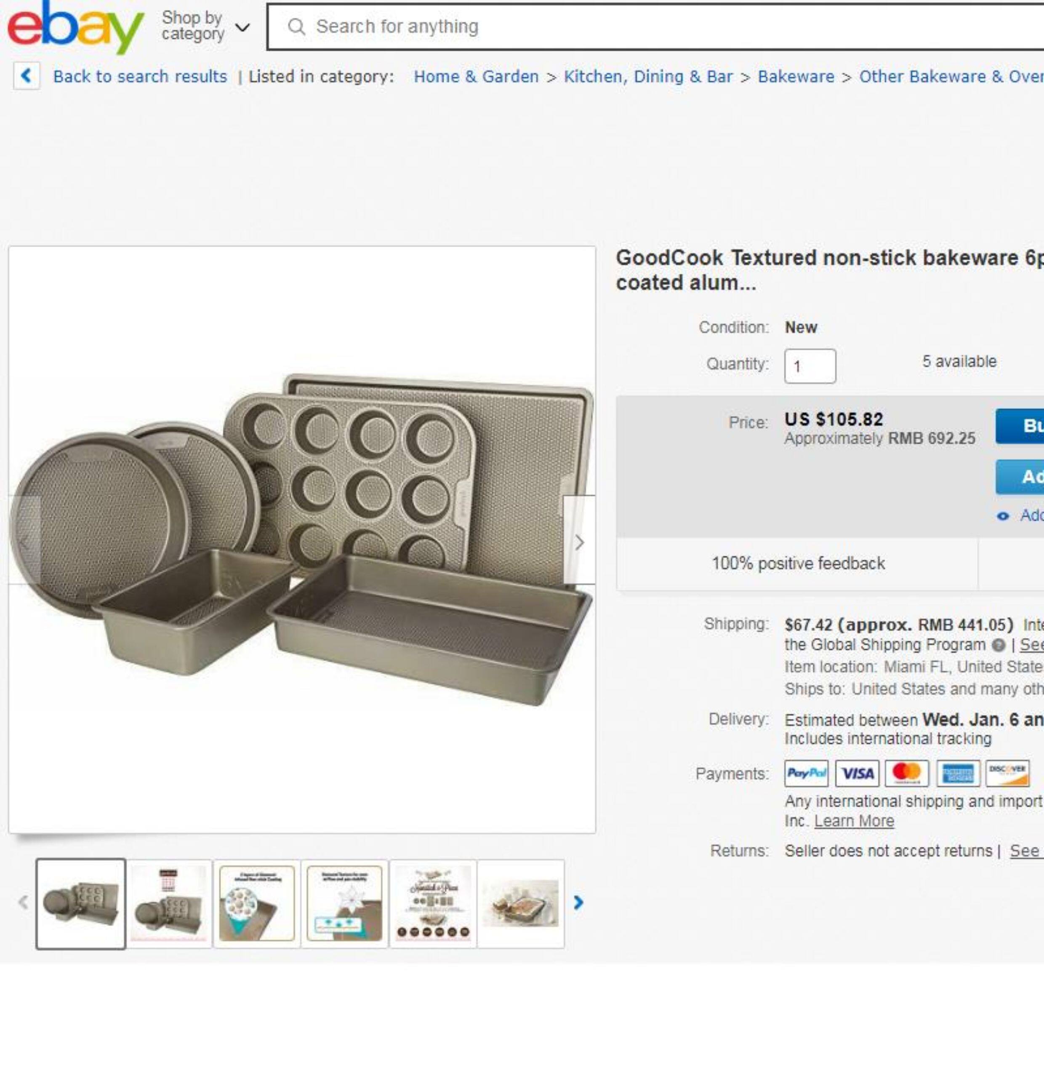
Task: Focus the Quantity input field
Action: click(x=810, y=366)
